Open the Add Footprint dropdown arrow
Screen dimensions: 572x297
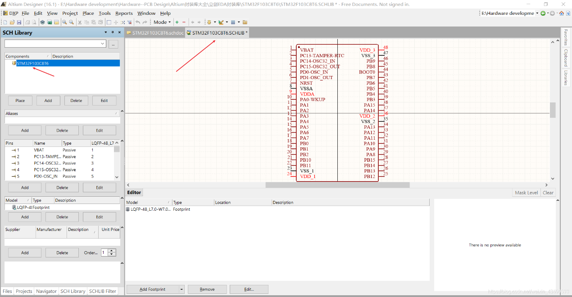(181, 289)
